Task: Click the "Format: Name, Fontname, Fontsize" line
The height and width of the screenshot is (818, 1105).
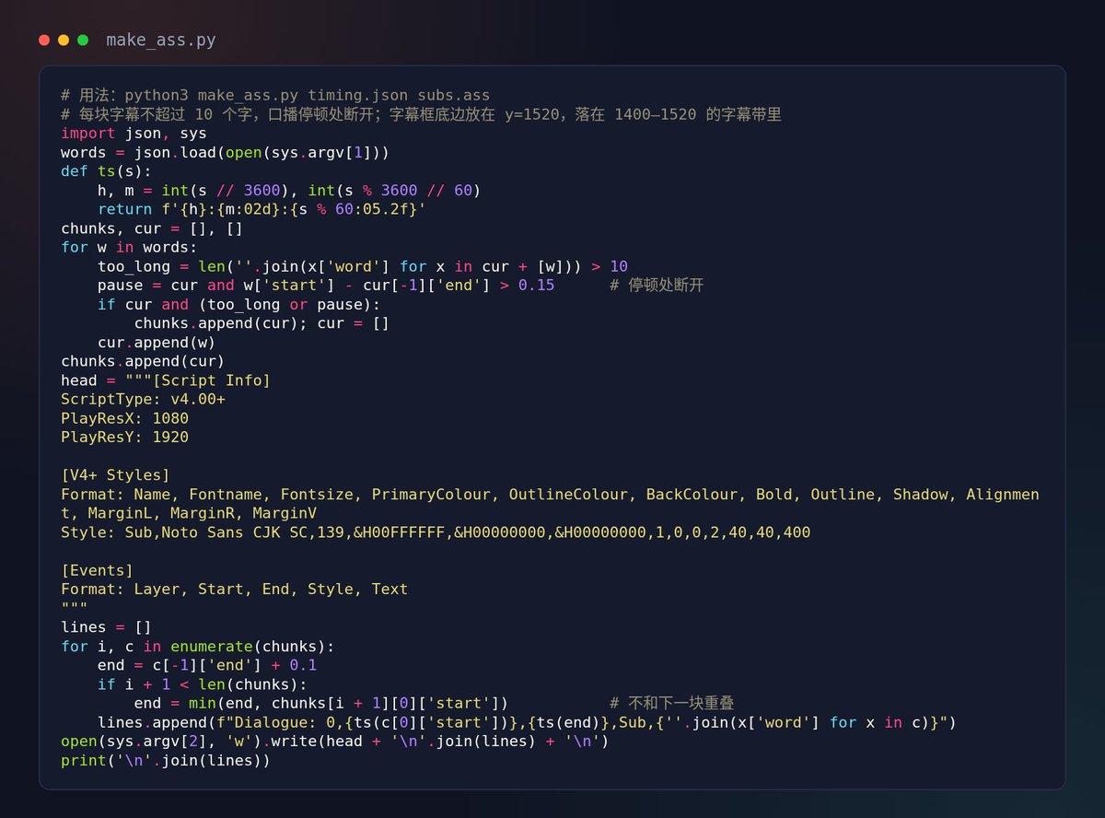Action: tap(550, 504)
